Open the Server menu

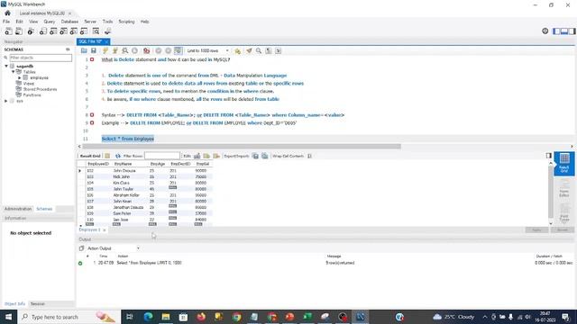pos(90,22)
